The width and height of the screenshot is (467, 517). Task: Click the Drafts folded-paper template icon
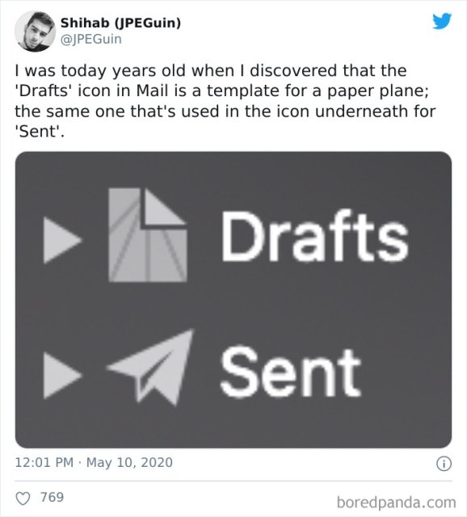point(148,235)
